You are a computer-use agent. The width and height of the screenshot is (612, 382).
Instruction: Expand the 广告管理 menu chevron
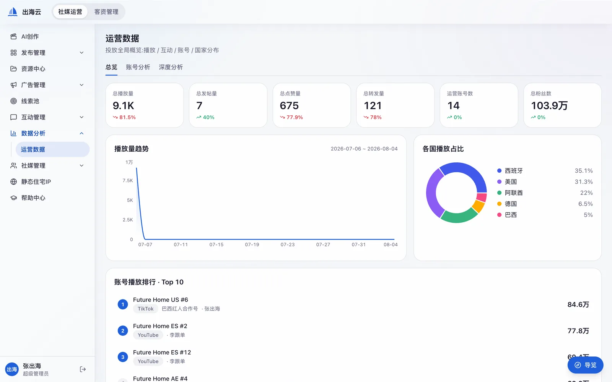pos(81,85)
